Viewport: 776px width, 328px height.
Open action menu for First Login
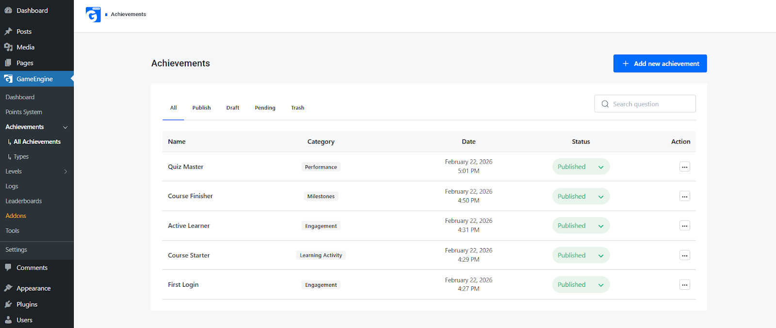[x=684, y=285]
